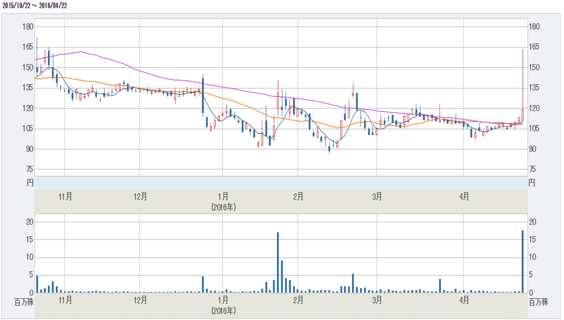Screen dimensions: 564x320
Task: Click the late-December volume spike bar
Action: coord(203,284)
